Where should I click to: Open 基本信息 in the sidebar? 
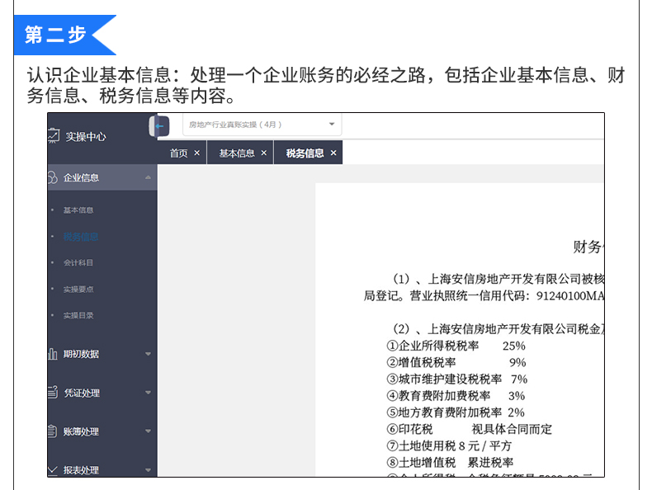click(x=78, y=210)
